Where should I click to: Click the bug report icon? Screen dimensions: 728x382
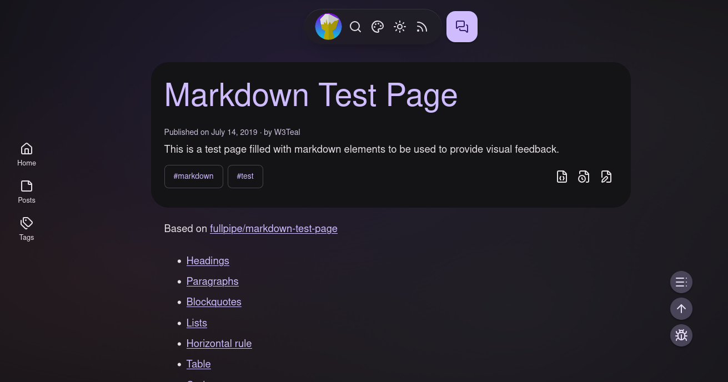point(681,335)
